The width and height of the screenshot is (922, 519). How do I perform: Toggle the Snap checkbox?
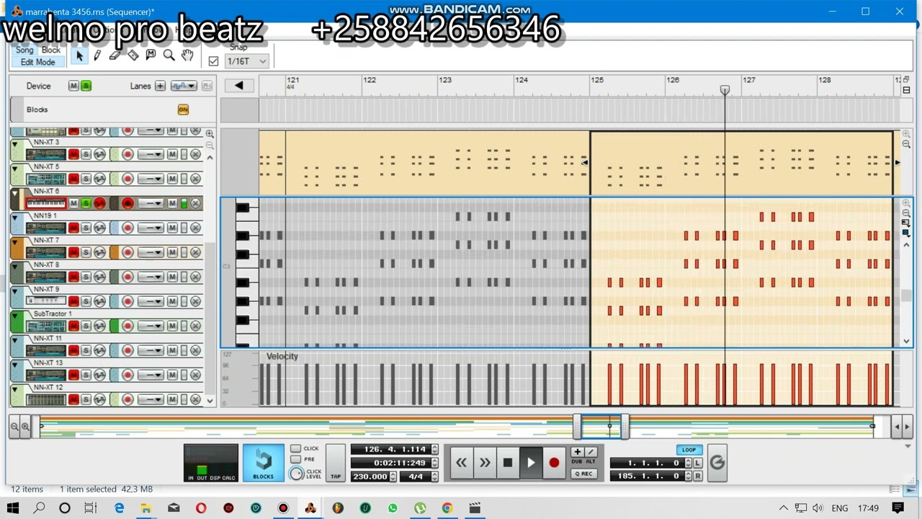(x=213, y=61)
